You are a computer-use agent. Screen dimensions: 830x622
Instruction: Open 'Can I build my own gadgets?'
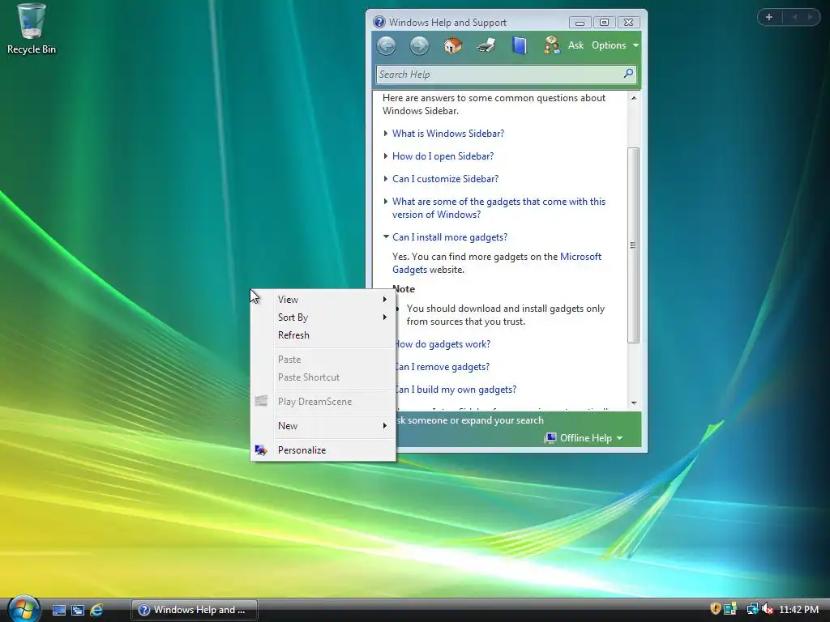click(x=456, y=390)
